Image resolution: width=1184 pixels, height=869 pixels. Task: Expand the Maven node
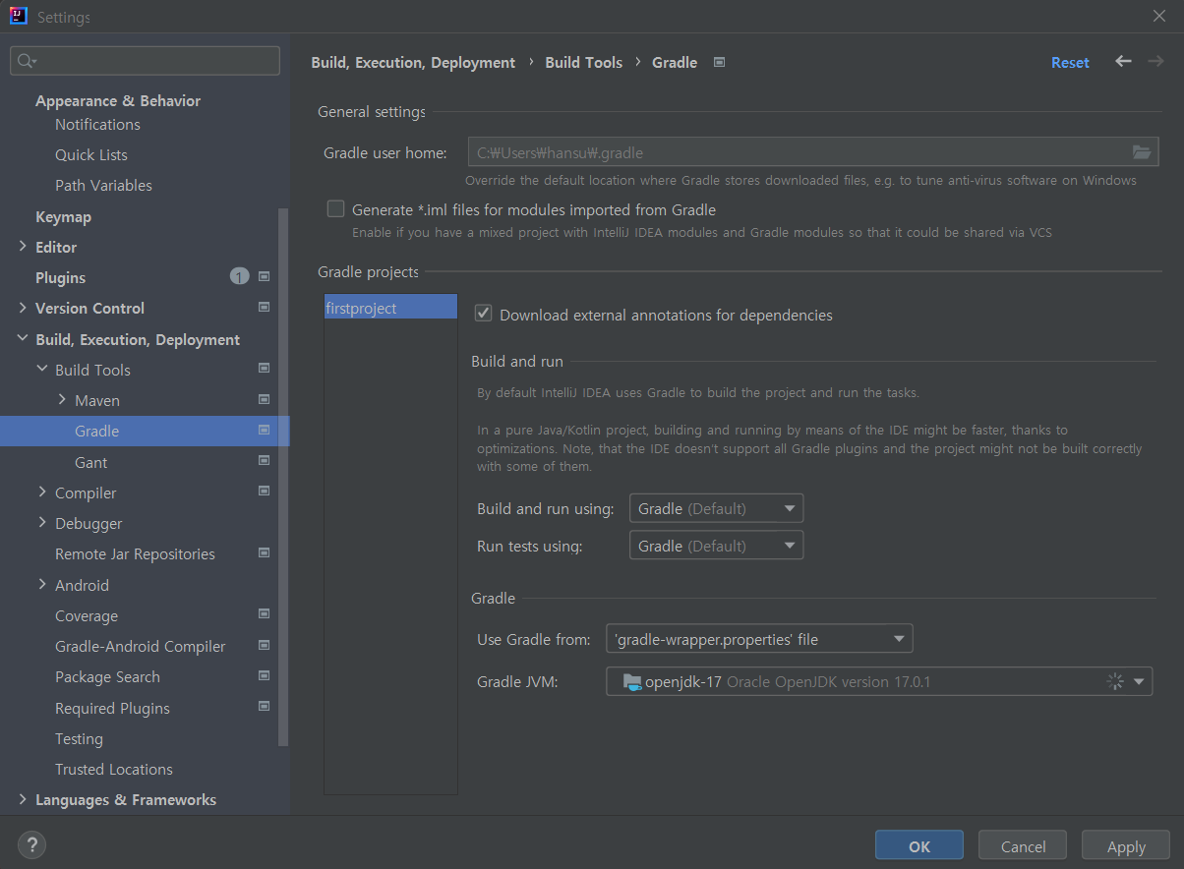click(62, 400)
